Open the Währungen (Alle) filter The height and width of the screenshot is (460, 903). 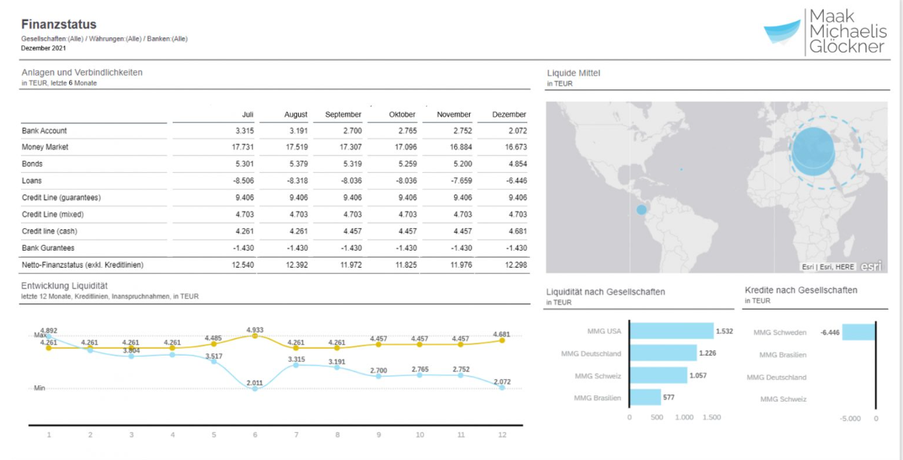click(114, 37)
